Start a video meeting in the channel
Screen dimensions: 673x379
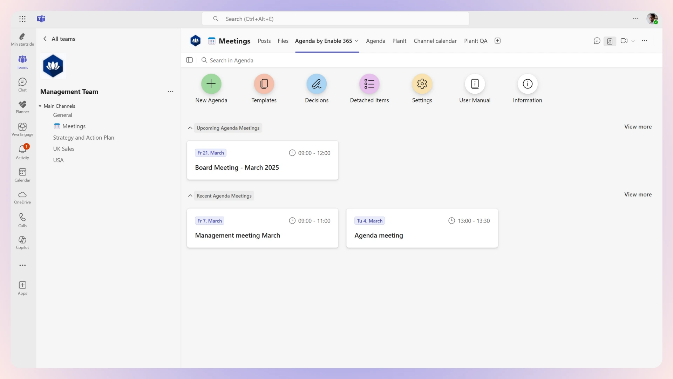pos(624,41)
